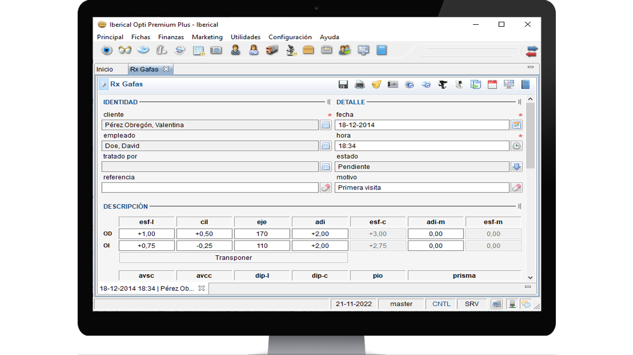Open the cliente lookup list button

click(325, 125)
